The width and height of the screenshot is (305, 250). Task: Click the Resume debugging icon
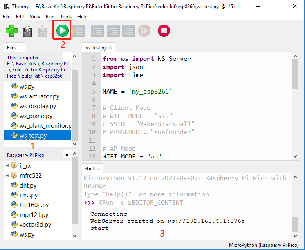tap(144, 31)
